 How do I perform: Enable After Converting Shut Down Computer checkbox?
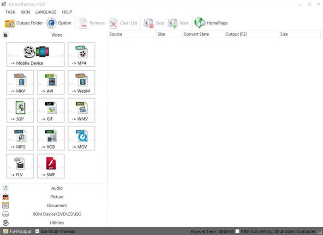[237, 231]
